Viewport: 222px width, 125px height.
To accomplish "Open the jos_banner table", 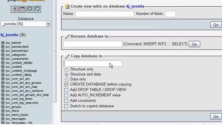I will click(x=14, y=43).
